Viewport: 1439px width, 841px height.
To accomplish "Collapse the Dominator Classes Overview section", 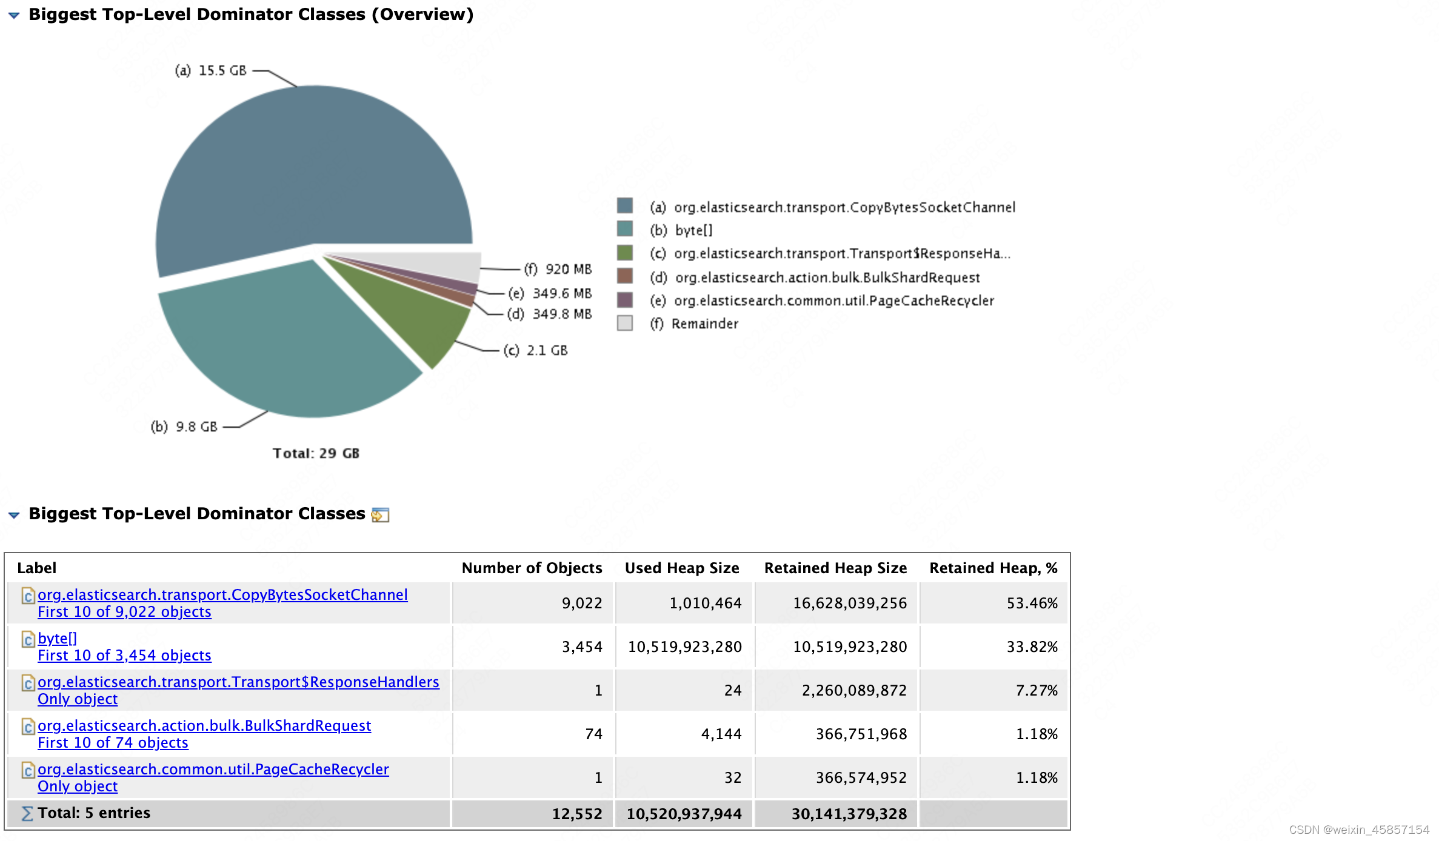I will coord(13,15).
